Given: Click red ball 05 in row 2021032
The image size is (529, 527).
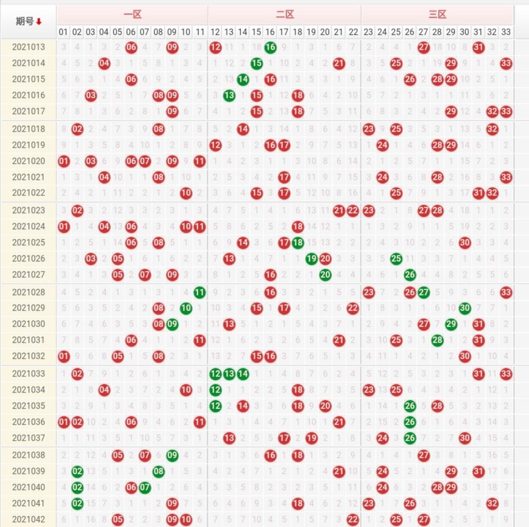Looking at the screenshot, I should point(118,356).
